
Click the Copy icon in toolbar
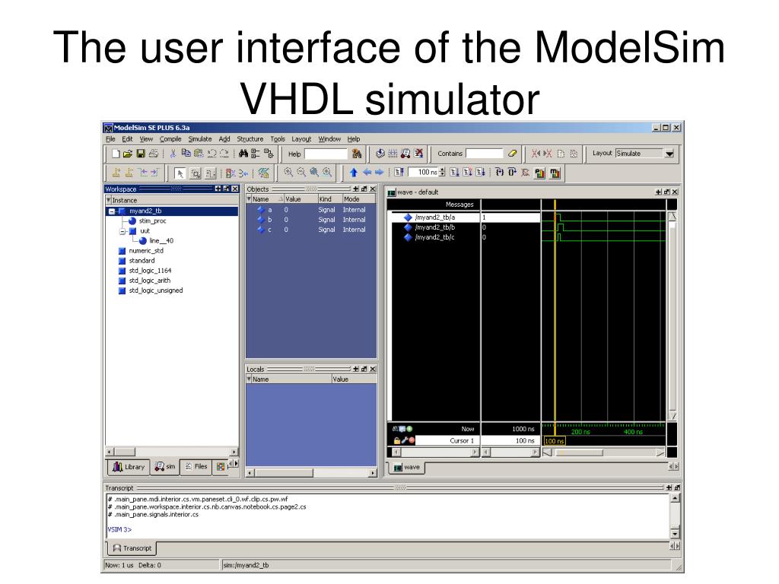point(186,153)
